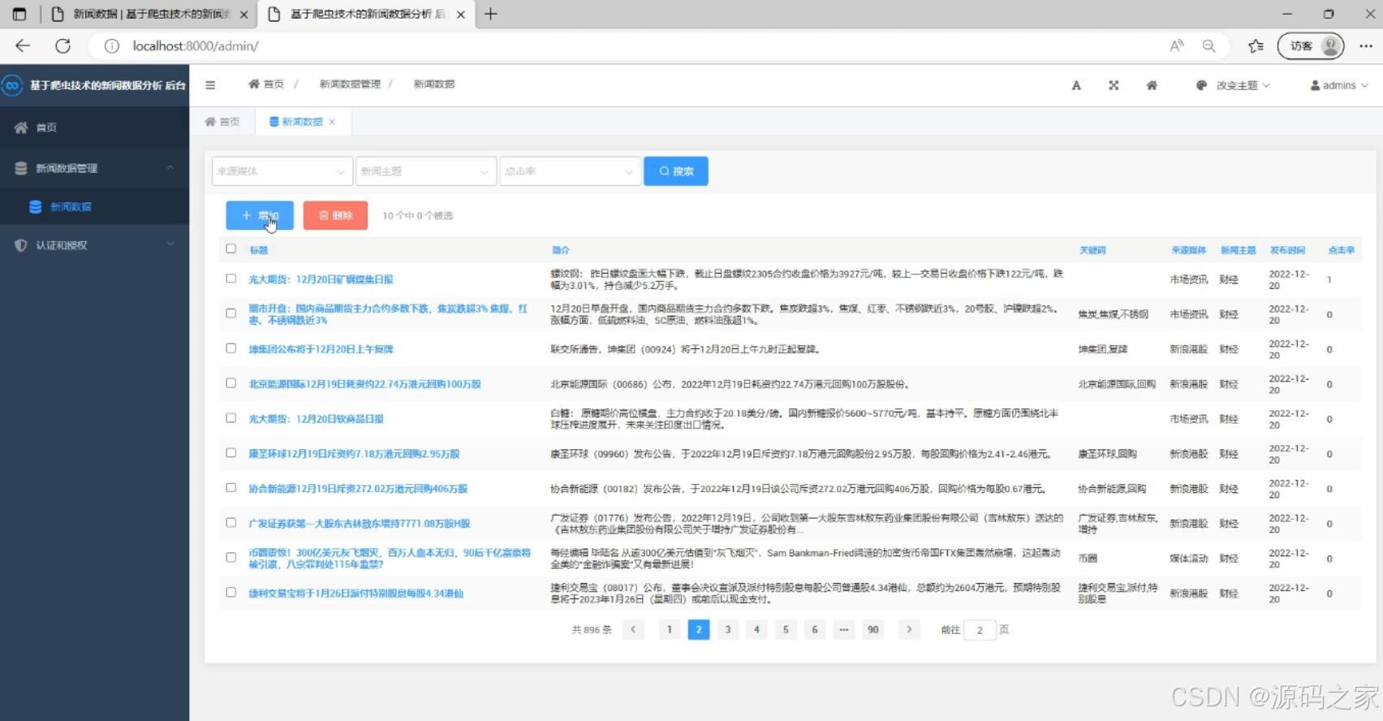Go to pagination page 3
This screenshot has height=721, width=1383.
(x=728, y=629)
